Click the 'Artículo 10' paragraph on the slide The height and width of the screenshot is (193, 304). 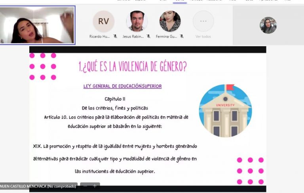116,122
